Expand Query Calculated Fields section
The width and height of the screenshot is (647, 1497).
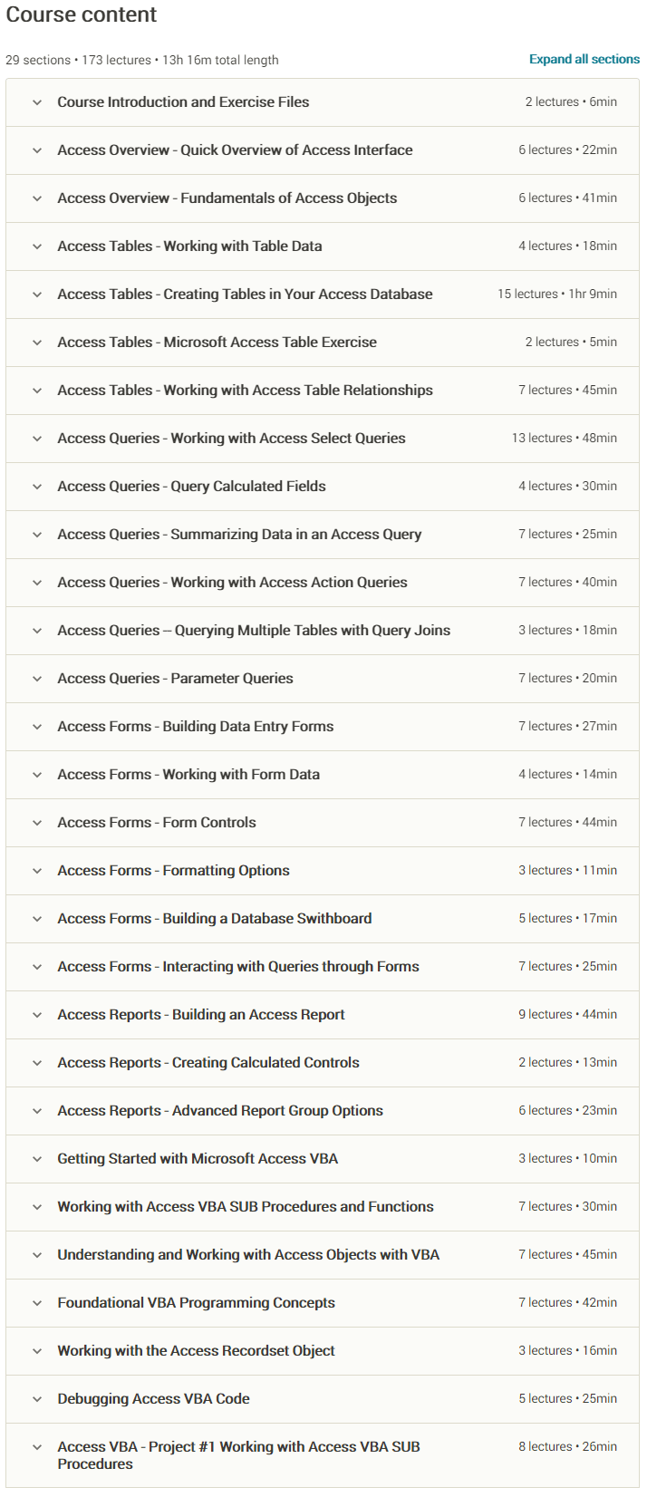[x=37, y=487]
